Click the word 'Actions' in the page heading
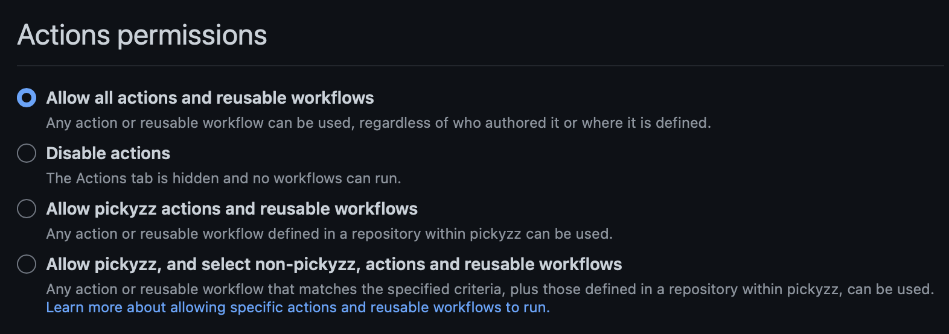 point(63,35)
